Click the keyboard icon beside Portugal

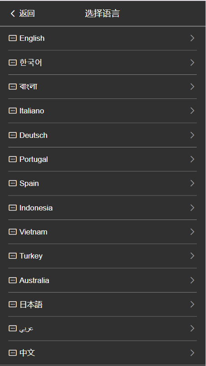(x=13, y=159)
